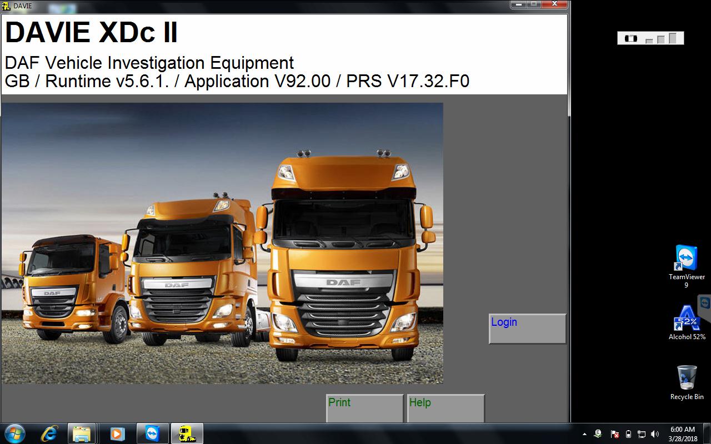Click the Login button
This screenshot has height=444, width=711.
pos(527,329)
